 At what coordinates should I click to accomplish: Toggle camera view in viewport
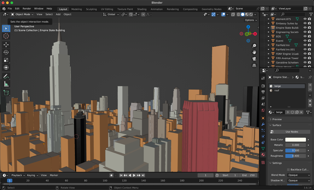254,59
